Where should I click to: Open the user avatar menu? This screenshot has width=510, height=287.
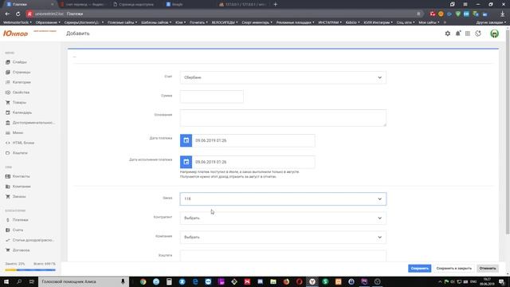494,33
